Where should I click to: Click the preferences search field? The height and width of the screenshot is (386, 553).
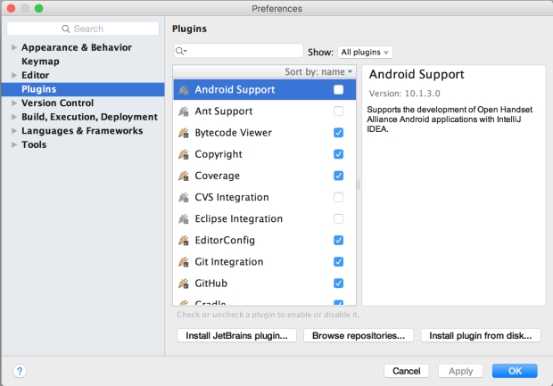pos(85,29)
